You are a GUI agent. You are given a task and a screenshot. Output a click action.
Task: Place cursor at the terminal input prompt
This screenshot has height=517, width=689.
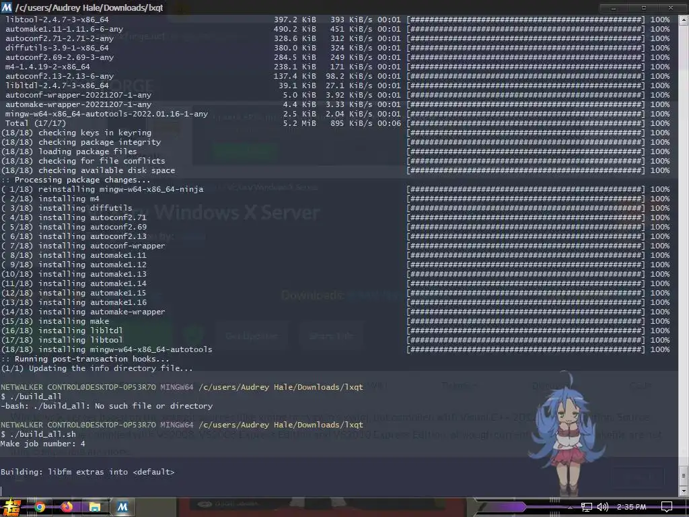click(x=2, y=491)
